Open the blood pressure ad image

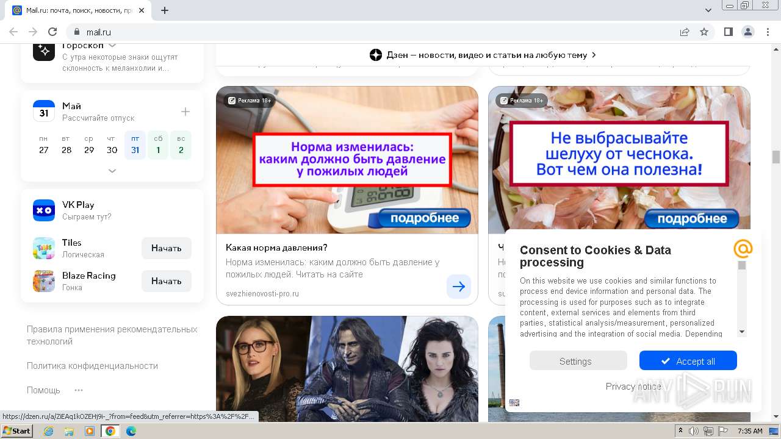click(x=347, y=160)
